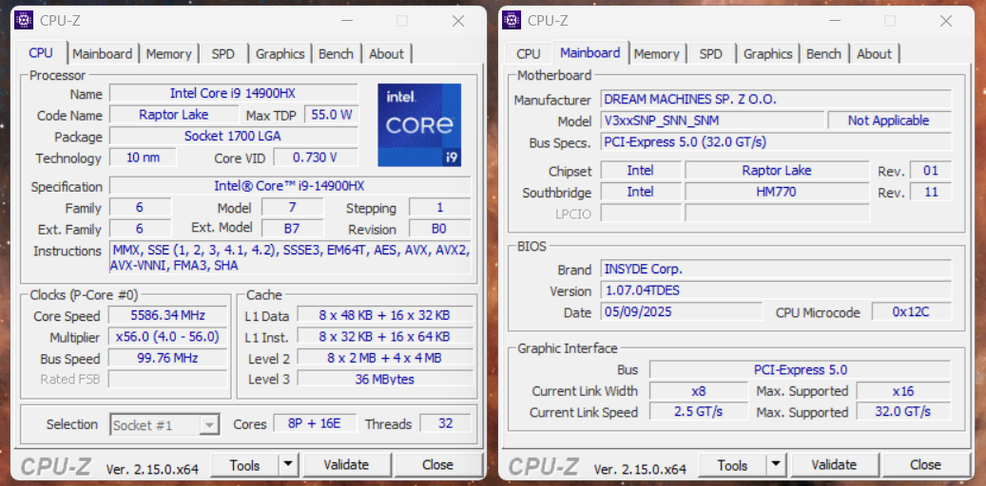Select the CPU tab in the left window
The width and height of the screenshot is (986, 486).
(x=41, y=53)
